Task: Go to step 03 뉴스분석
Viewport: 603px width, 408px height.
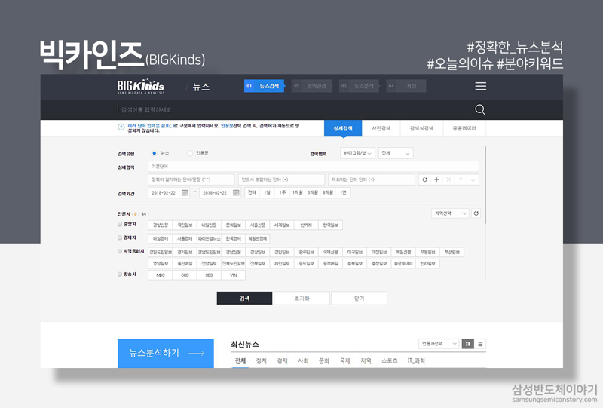Action: tap(359, 86)
